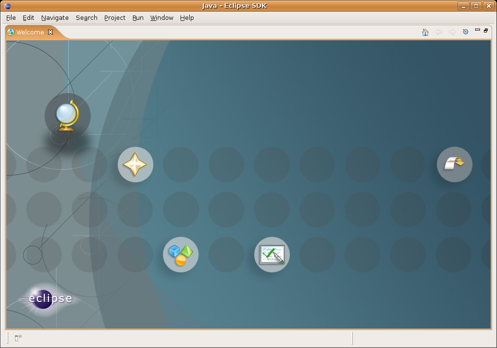Open the Overview globe icon
Image resolution: width=497 pixels, height=348 pixels.
coord(67,115)
